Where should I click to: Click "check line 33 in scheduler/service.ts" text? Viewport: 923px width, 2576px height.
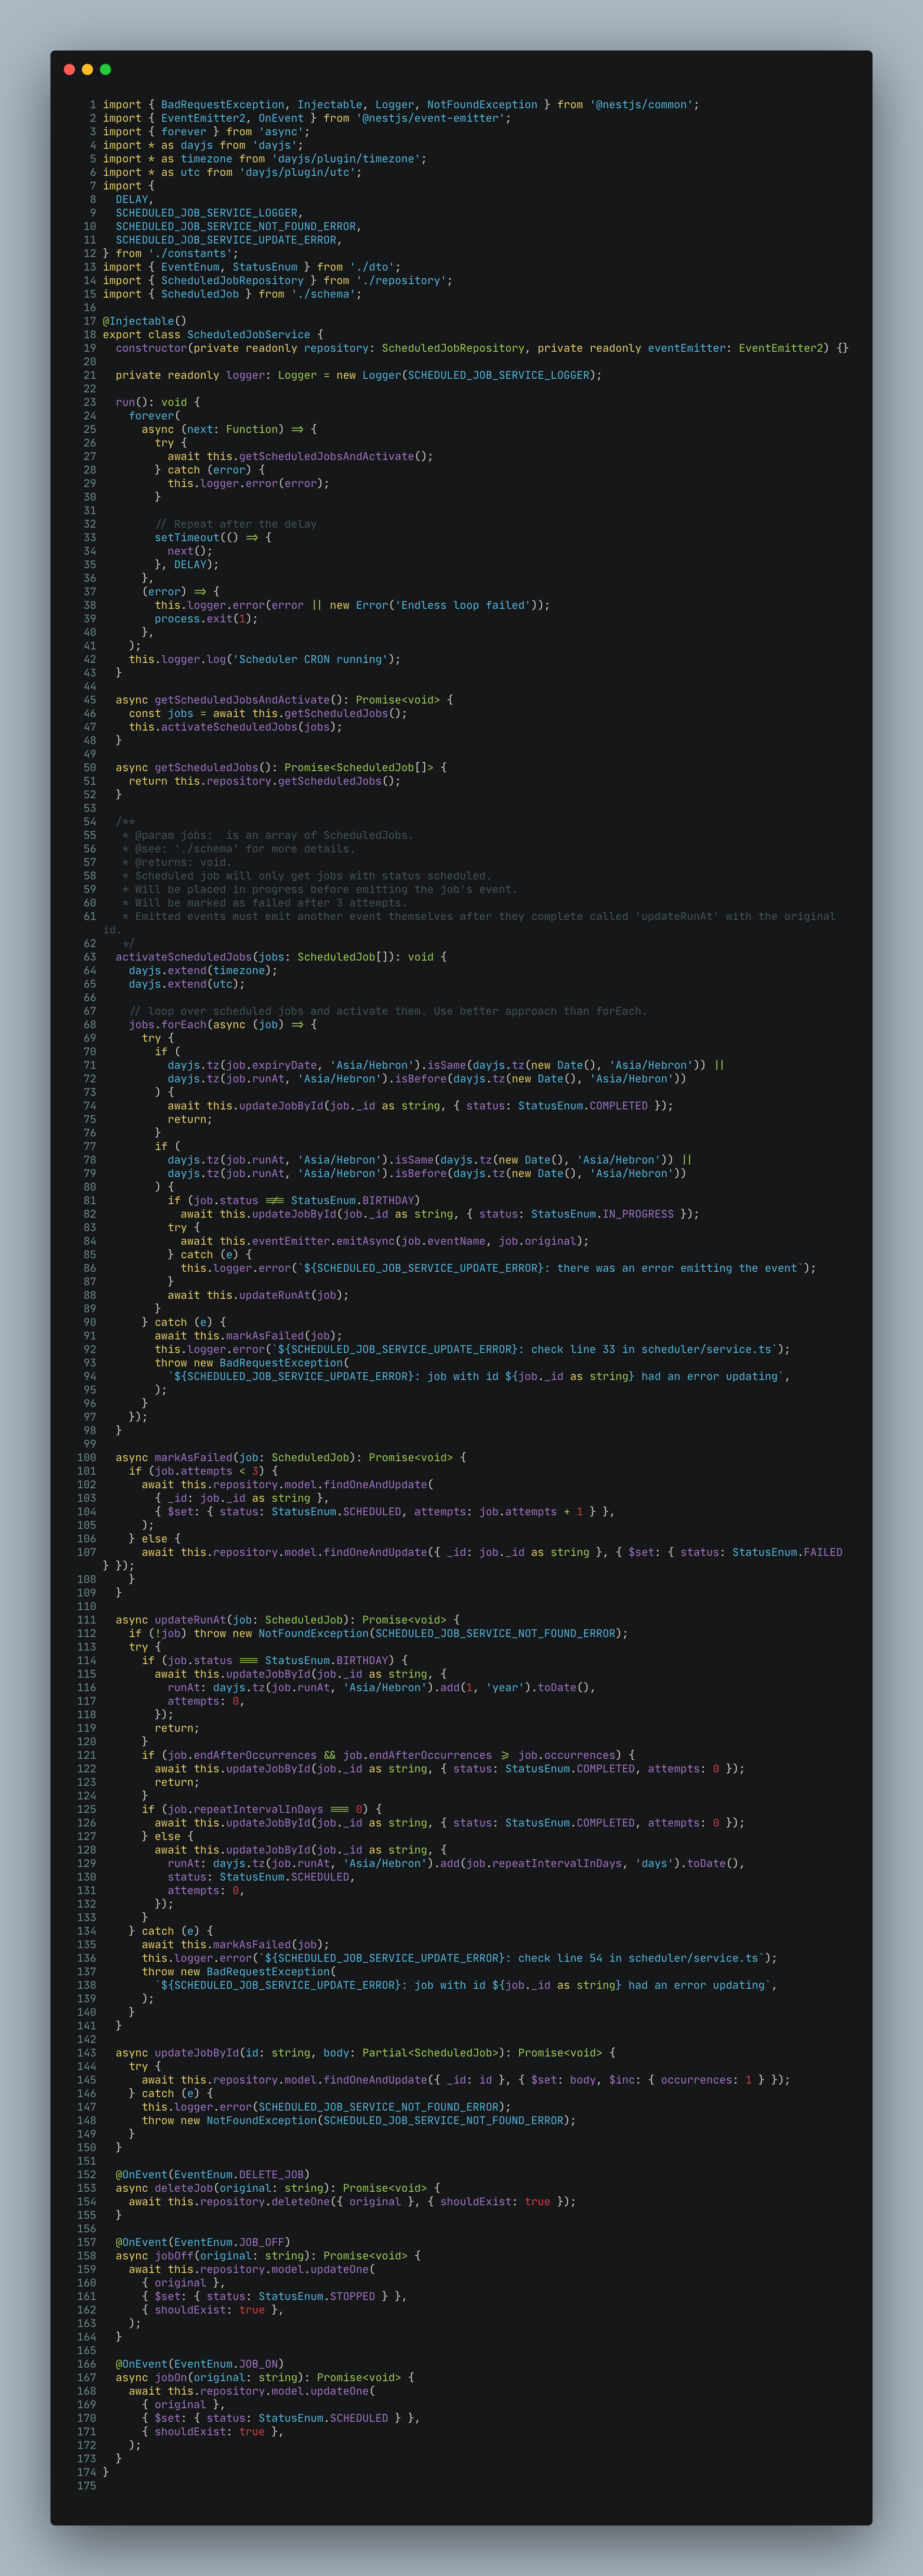[x=650, y=1349]
